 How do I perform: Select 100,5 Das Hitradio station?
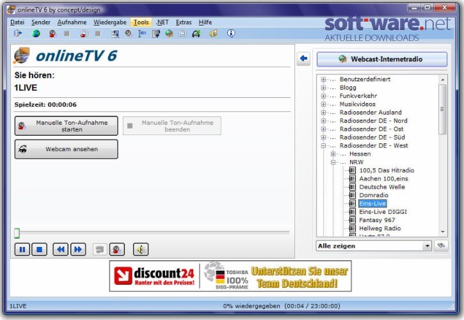click(387, 170)
